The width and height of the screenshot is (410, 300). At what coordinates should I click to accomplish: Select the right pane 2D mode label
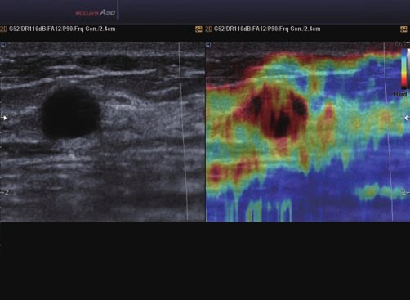tap(208, 29)
